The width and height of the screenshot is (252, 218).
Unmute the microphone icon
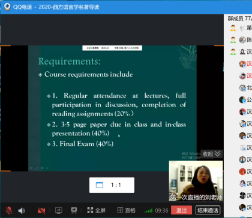coord(9,210)
